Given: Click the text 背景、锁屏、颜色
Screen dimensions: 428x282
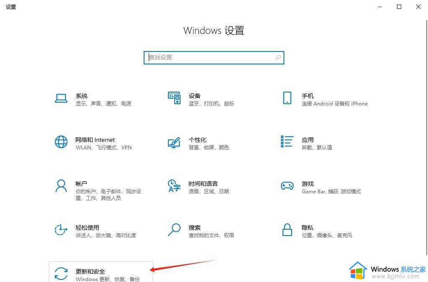Looking at the screenshot, I should click(x=209, y=148).
